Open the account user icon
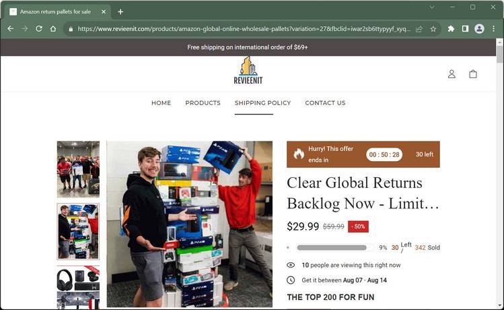This screenshot has height=310, width=504. (452, 74)
